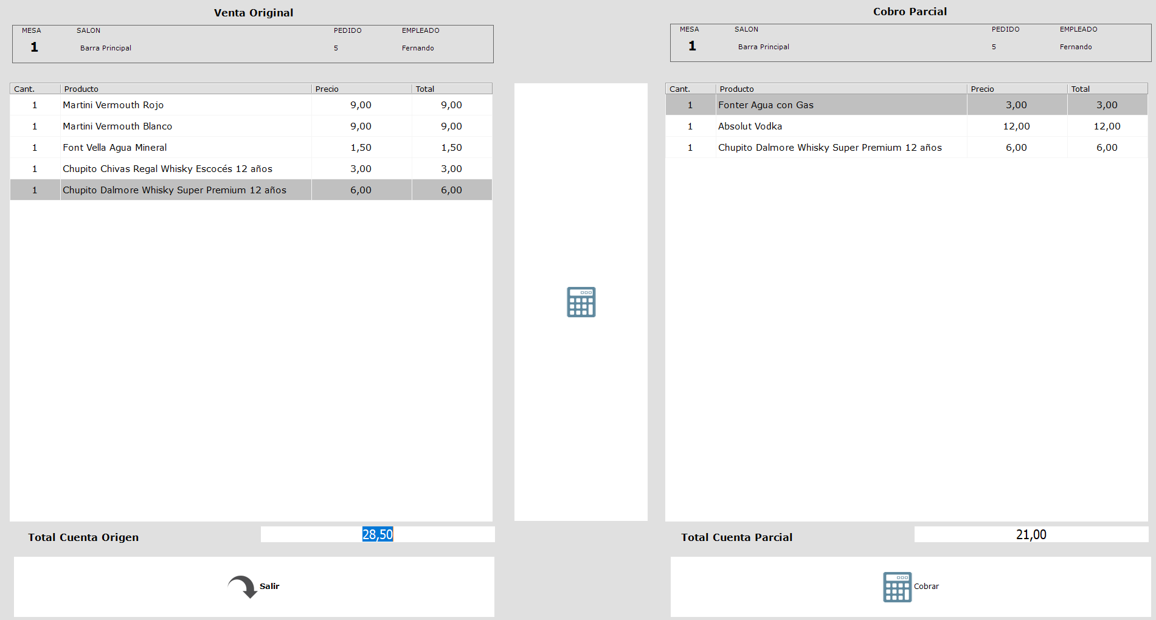Click Total column header in Cobro Parcial

pos(1107,89)
